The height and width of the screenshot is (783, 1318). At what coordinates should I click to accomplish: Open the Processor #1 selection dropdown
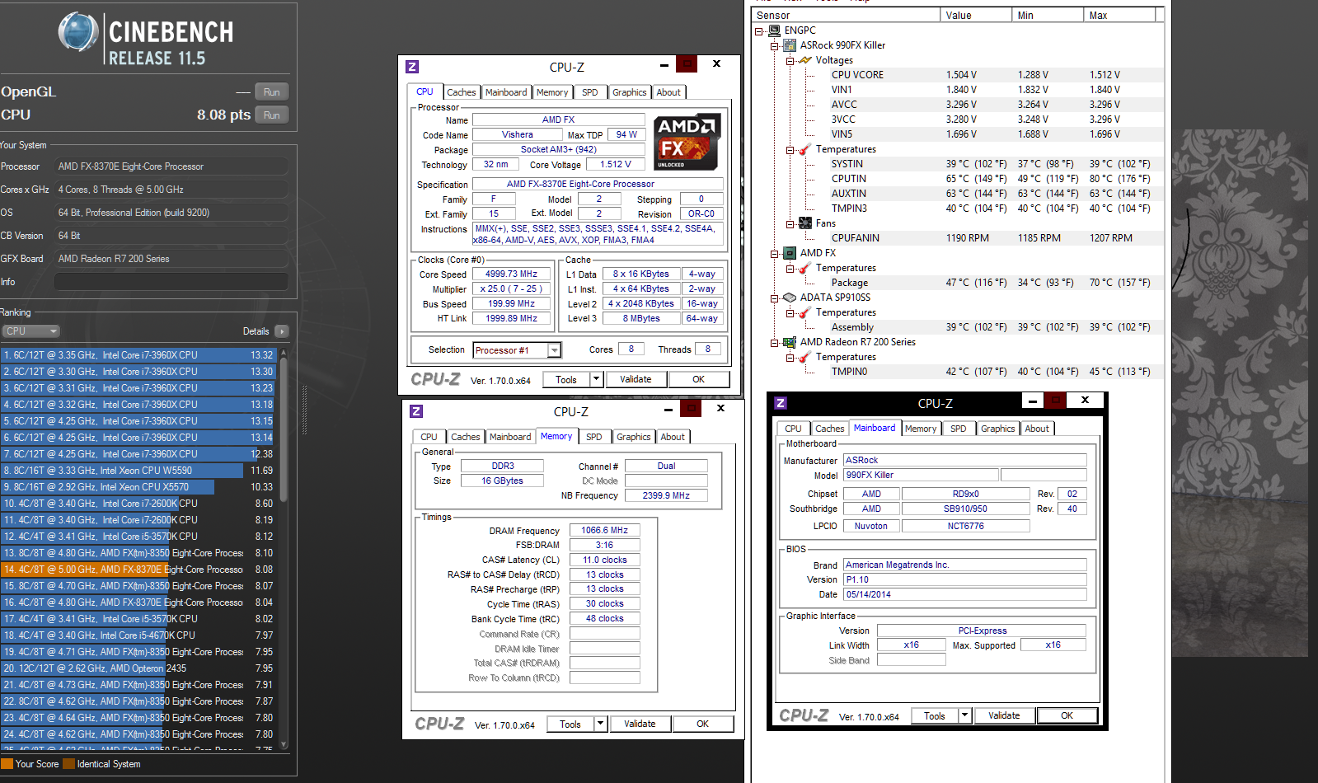pyautogui.click(x=555, y=350)
